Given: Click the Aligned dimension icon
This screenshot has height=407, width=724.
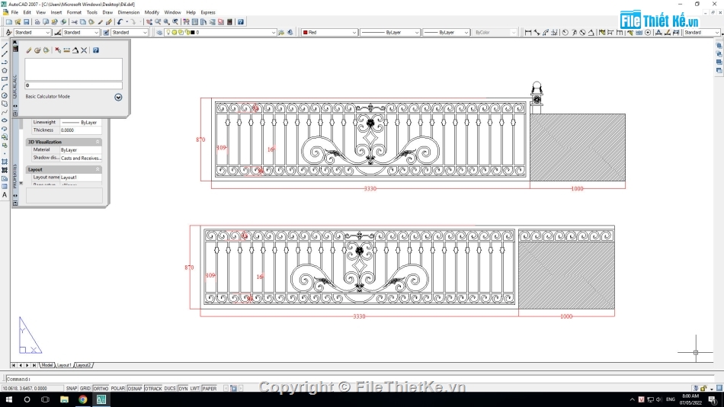Looking at the screenshot, I should (537, 32).
